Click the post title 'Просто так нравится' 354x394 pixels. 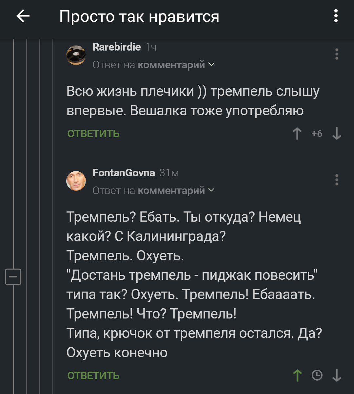139,16
